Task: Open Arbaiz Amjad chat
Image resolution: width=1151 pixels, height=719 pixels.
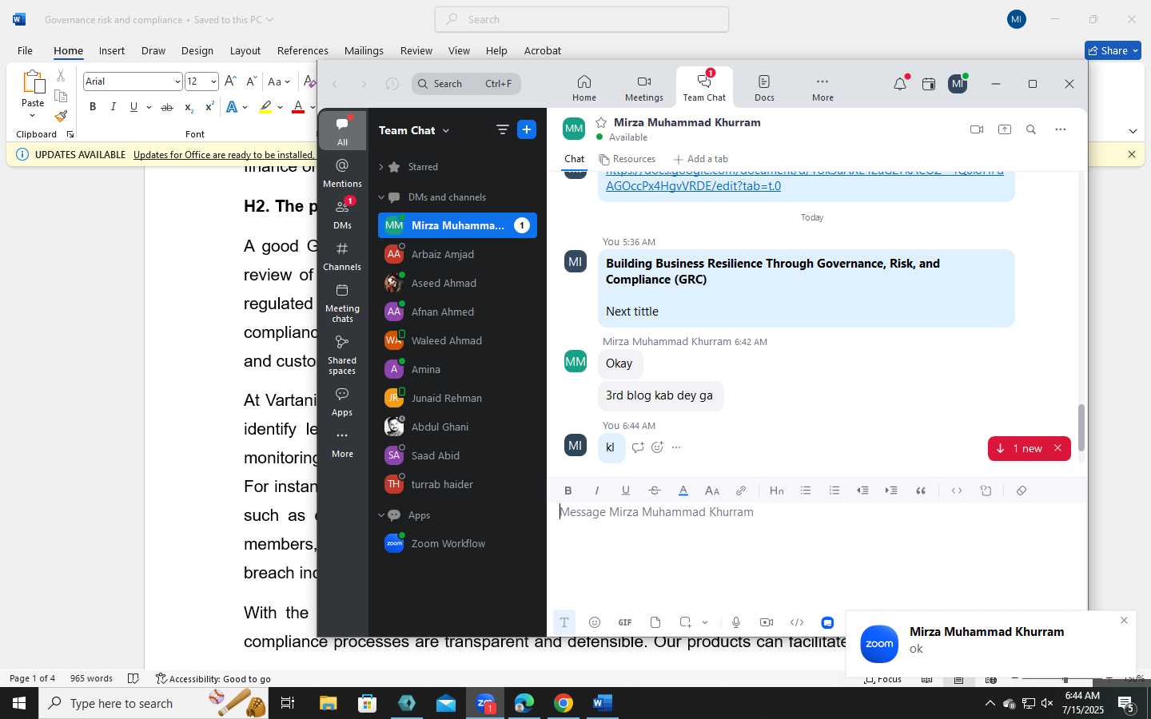Action: point(457,254)
